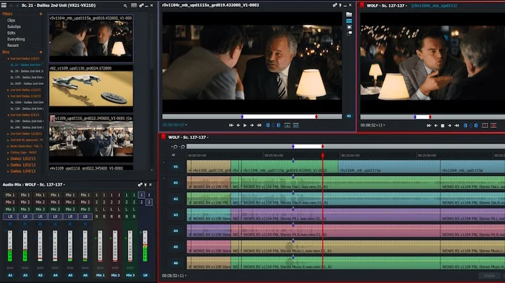Open the record viewer timecode dropdown 00:08:52+11
This screenshot has width=505, height=283.
click(x=372, y=125)
